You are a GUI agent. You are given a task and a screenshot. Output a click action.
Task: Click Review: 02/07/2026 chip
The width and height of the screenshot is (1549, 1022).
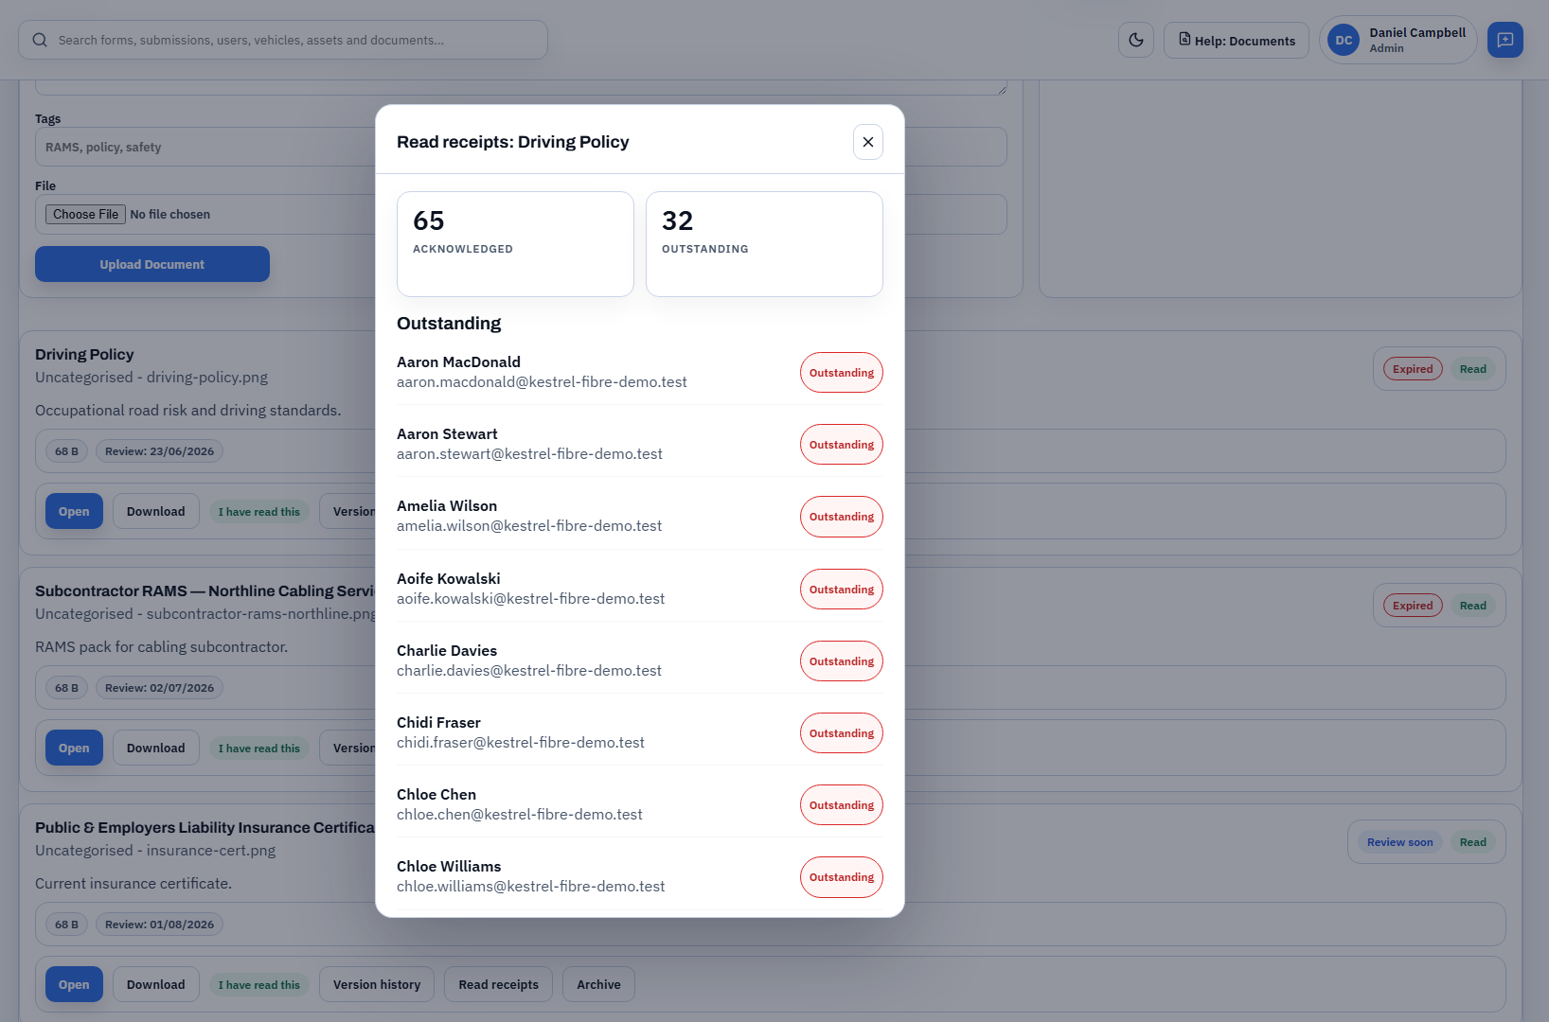point(159,688)
